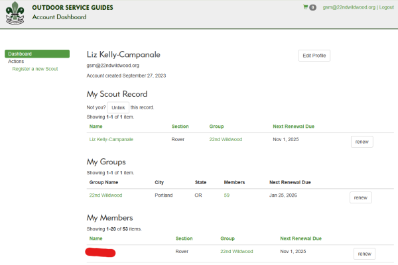Image resolution: width=398 pixels, height=265 pixels.
Task: Open the gsm@22ndwildwood.org account link
Action: (x=349, y=7)
